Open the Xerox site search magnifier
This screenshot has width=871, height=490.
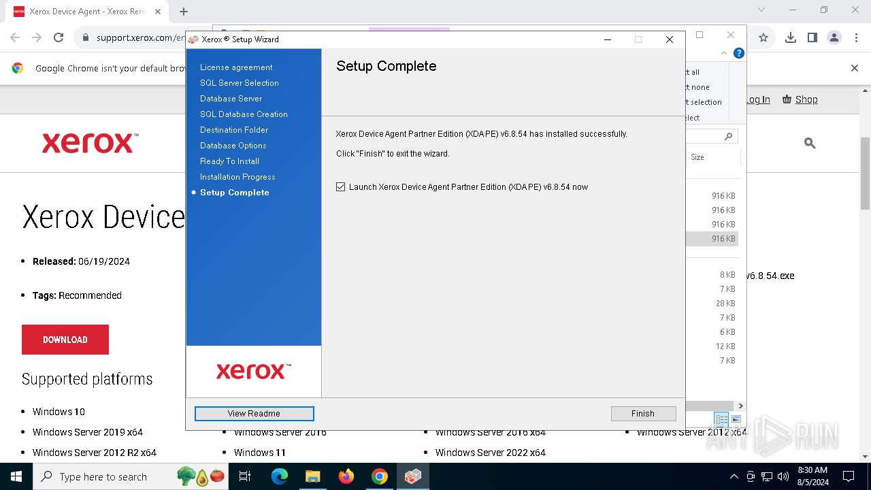click(810, 143)
